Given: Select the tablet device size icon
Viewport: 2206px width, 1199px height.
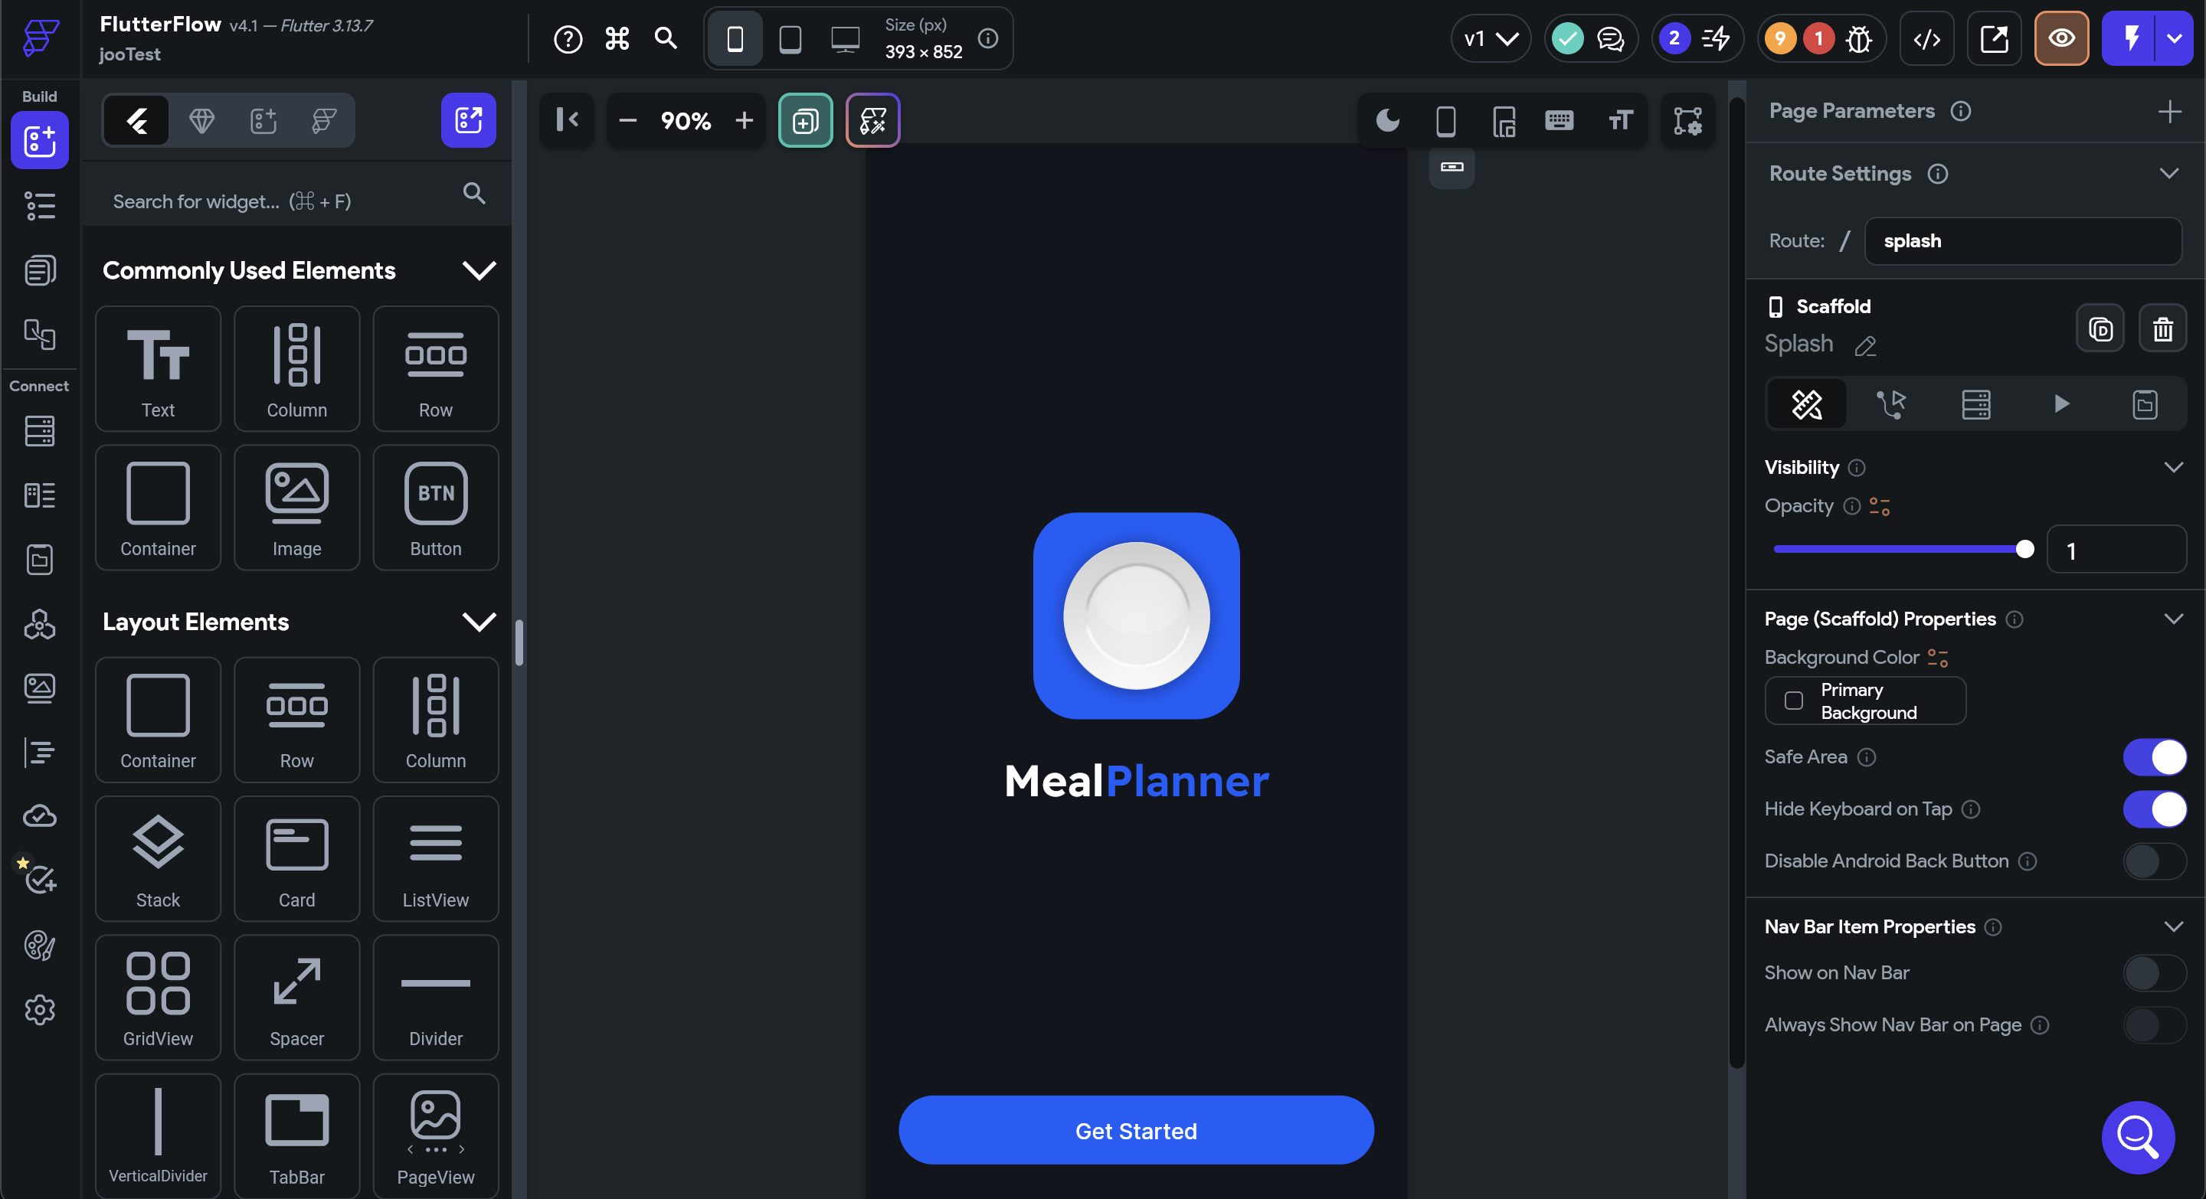Looking at the screenshot, I should [x=790, y=38].
